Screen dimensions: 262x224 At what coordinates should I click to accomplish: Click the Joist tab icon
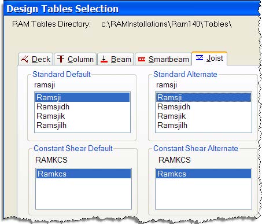[200, 57]
